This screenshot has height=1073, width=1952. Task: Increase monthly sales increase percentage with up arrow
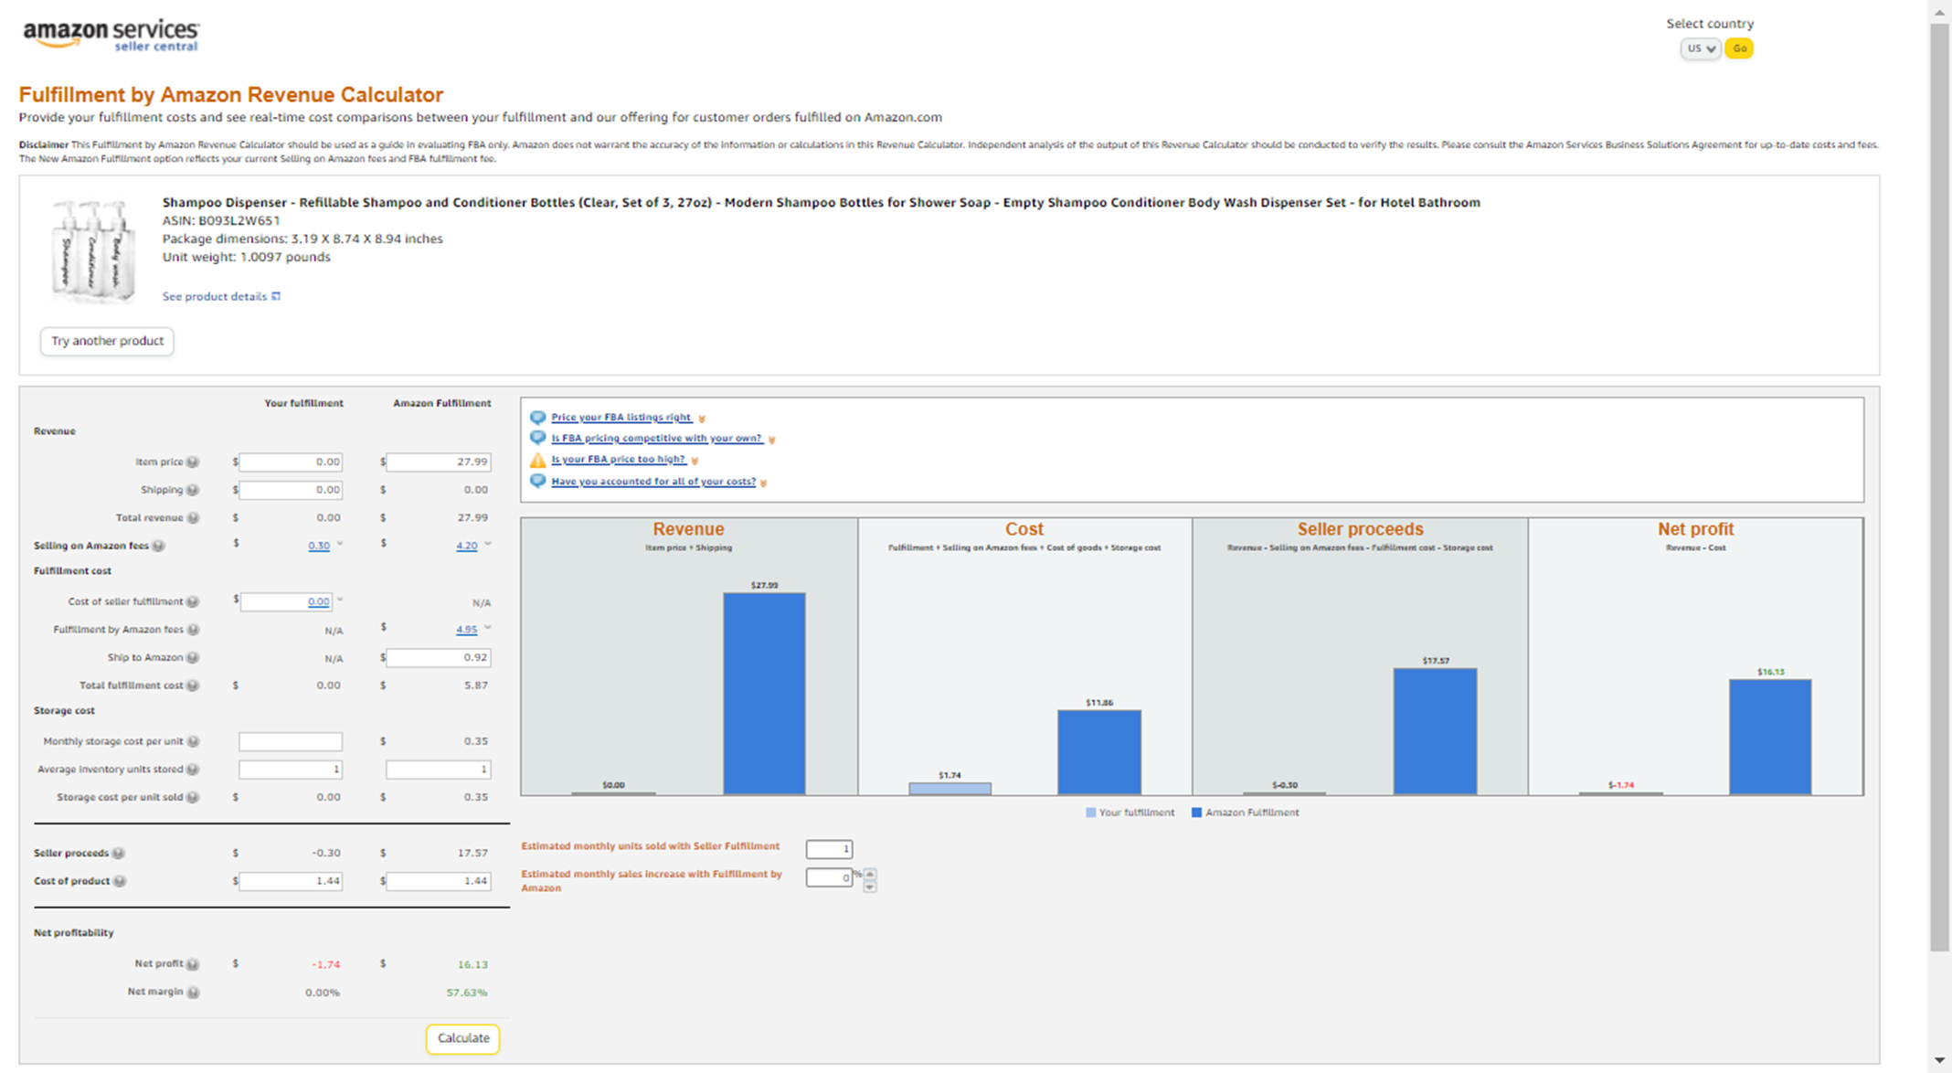tap(870, 873)
